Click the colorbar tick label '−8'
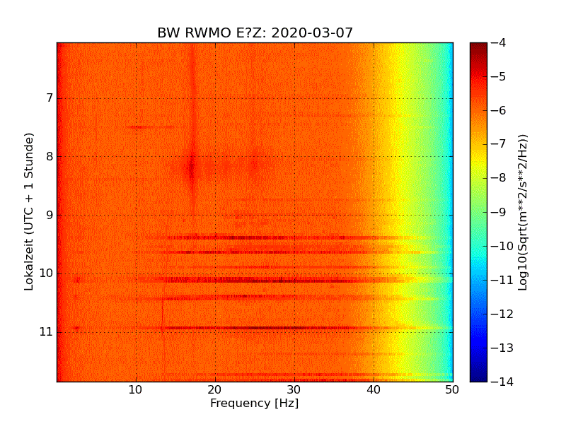The image size is (566, 424). (499, 178)
